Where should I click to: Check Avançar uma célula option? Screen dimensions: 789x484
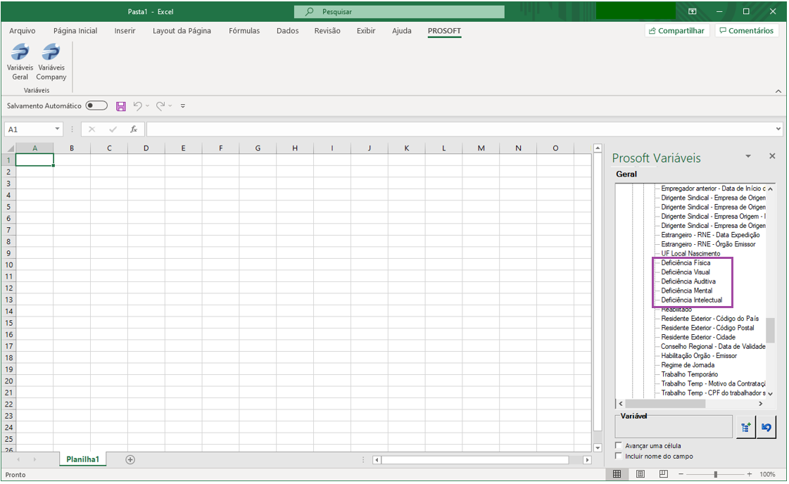[x=619, y=445]
